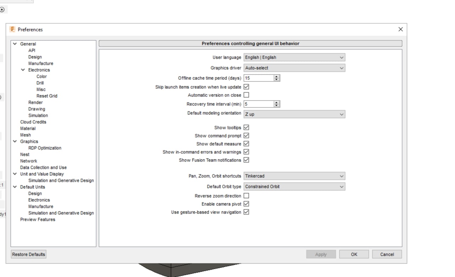455x277 pixels.
Task: Select the Default Units label
Action: (33, 187)
